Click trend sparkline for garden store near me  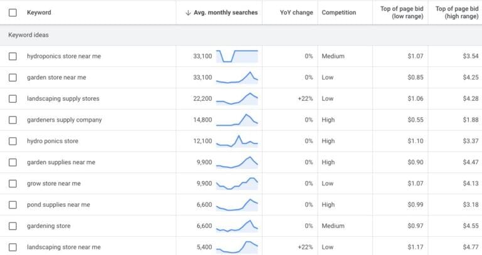(237, 78)
